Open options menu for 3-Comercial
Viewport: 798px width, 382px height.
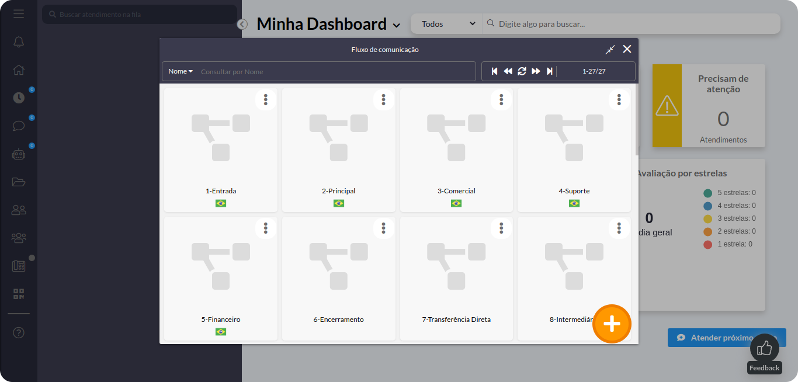pyautogui.click(x=501, y=99)
